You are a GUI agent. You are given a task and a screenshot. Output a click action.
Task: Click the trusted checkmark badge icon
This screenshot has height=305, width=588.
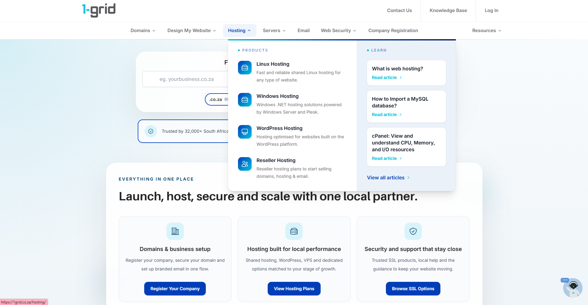click(151, 131)
